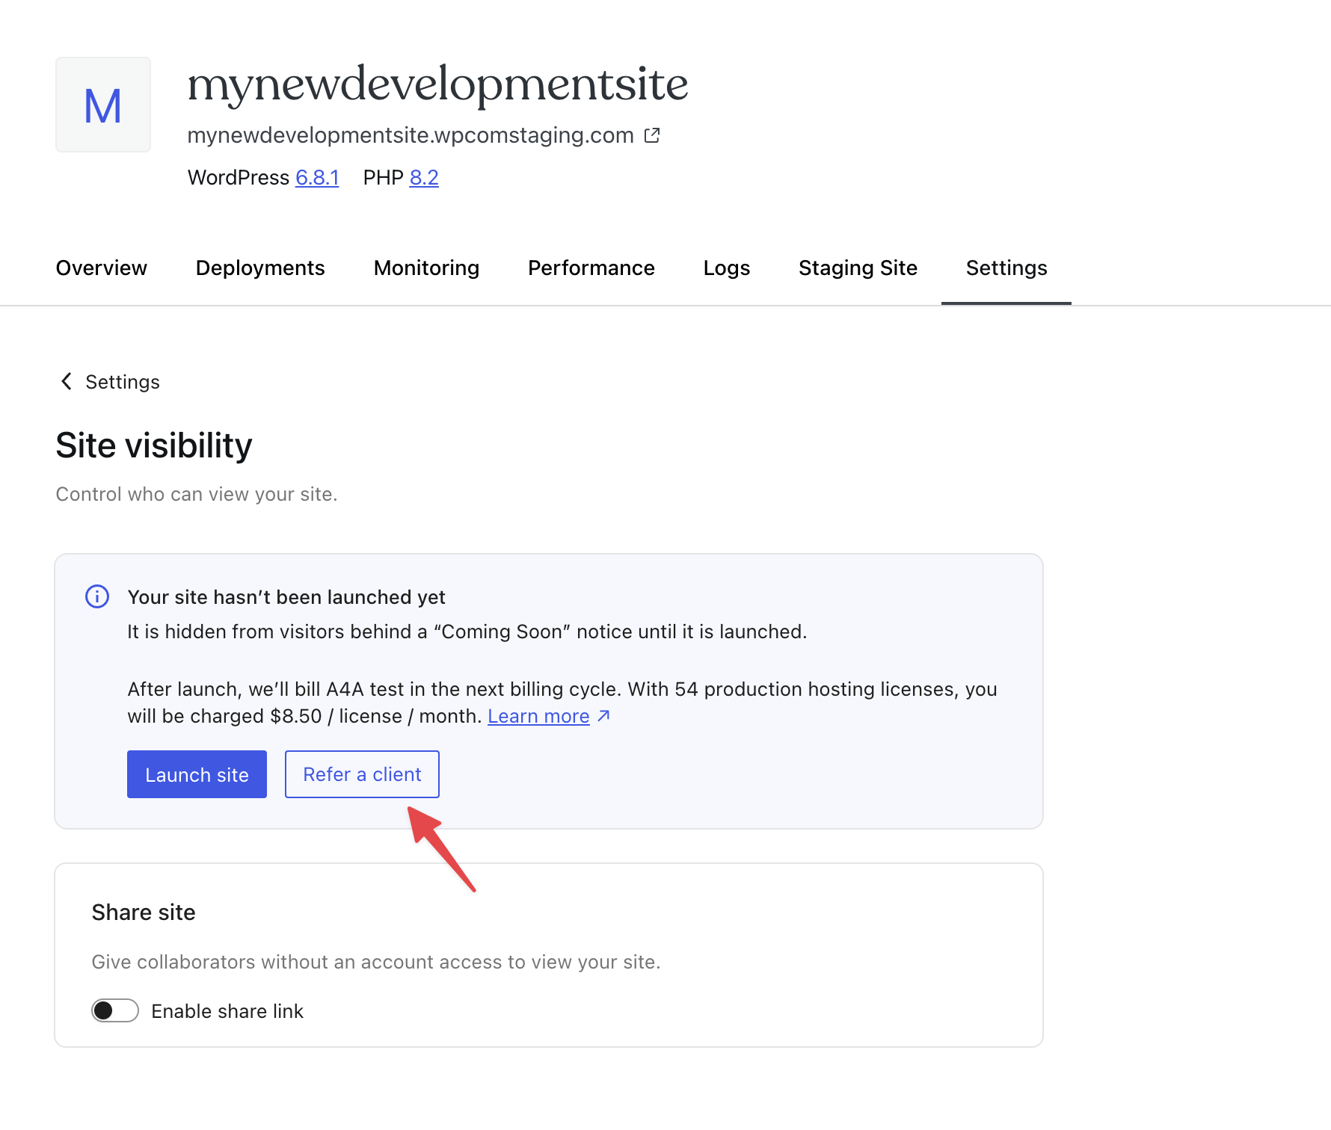Image resolution: width=1331 pixels, height=1130 pixels.
Task: Click the info icon in the launch notice
Action: click(97, 596)
